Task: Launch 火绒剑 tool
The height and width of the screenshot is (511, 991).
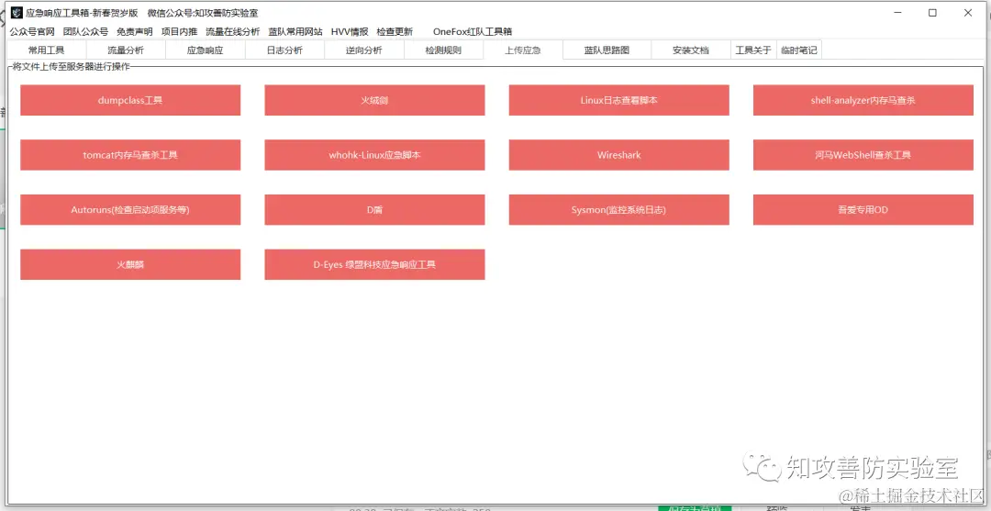Action: click(x=374, y=100)
